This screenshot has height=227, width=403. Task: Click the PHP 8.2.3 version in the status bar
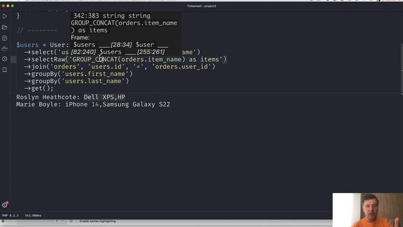[x=10, y=216]
